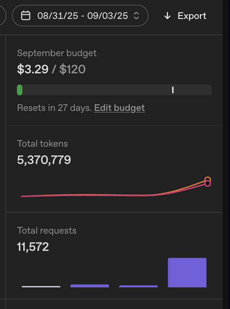The width and height of the screenshot is (230, 309).
Task: Open the Edit budget link
Action: 119,108
